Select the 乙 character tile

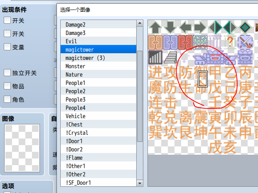coord(230,72)
